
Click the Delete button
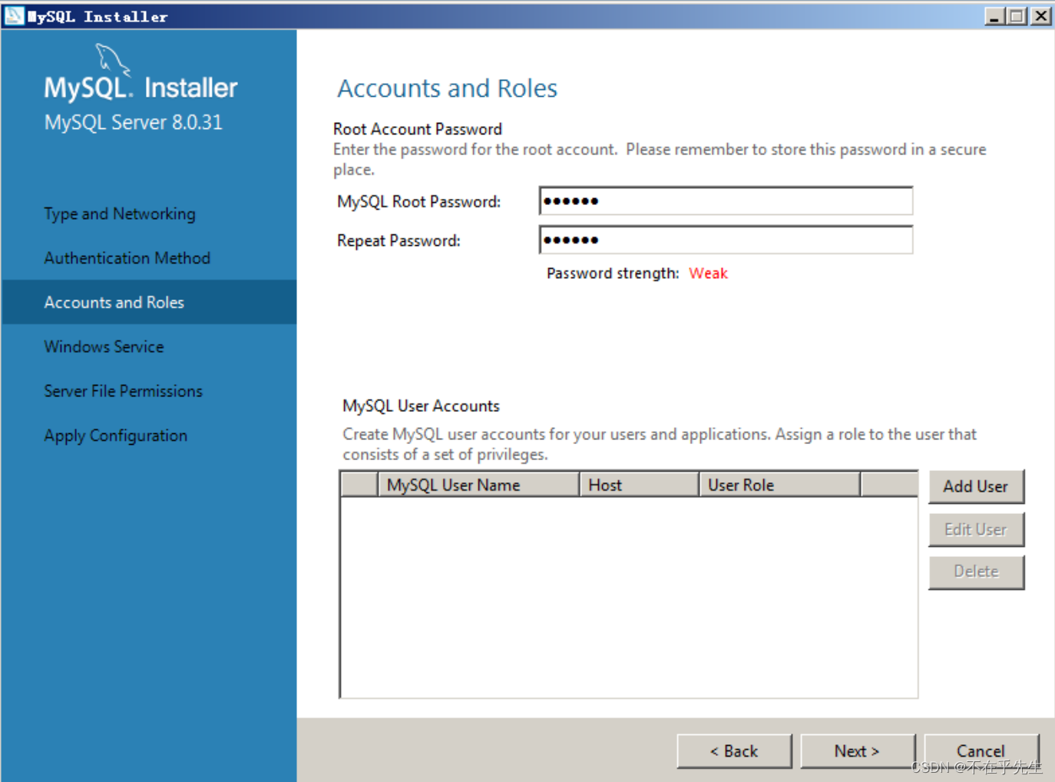click(x=976, y=572)
